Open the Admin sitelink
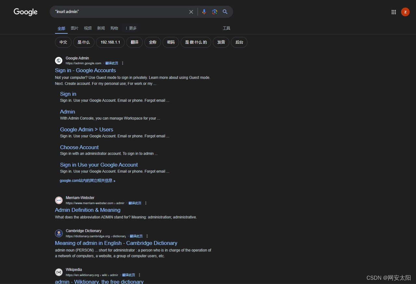This screenshot has height=284, width=416. coord(68,112)
